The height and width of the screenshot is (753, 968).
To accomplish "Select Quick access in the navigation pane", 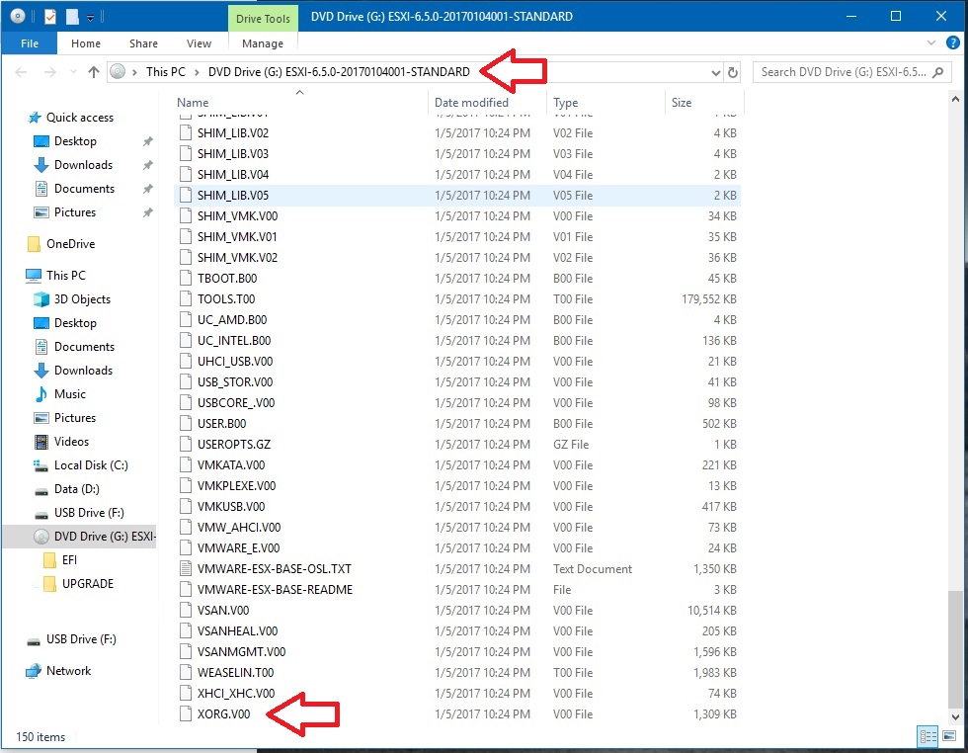I will (x=80, y=118).
